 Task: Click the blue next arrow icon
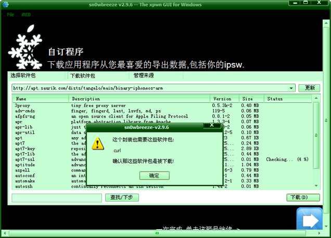point(310,219)
